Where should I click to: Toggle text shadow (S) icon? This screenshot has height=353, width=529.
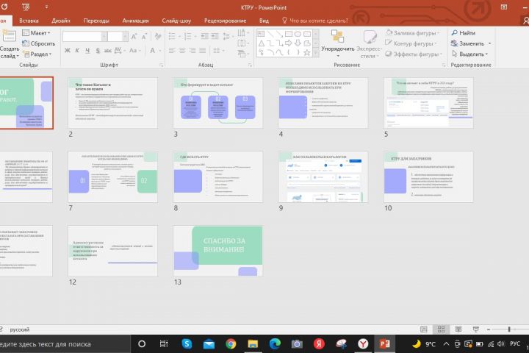(98, 51)
